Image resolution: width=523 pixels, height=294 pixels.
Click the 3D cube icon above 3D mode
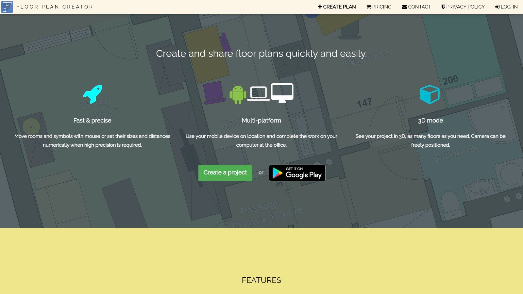click(x=430, y=94)
